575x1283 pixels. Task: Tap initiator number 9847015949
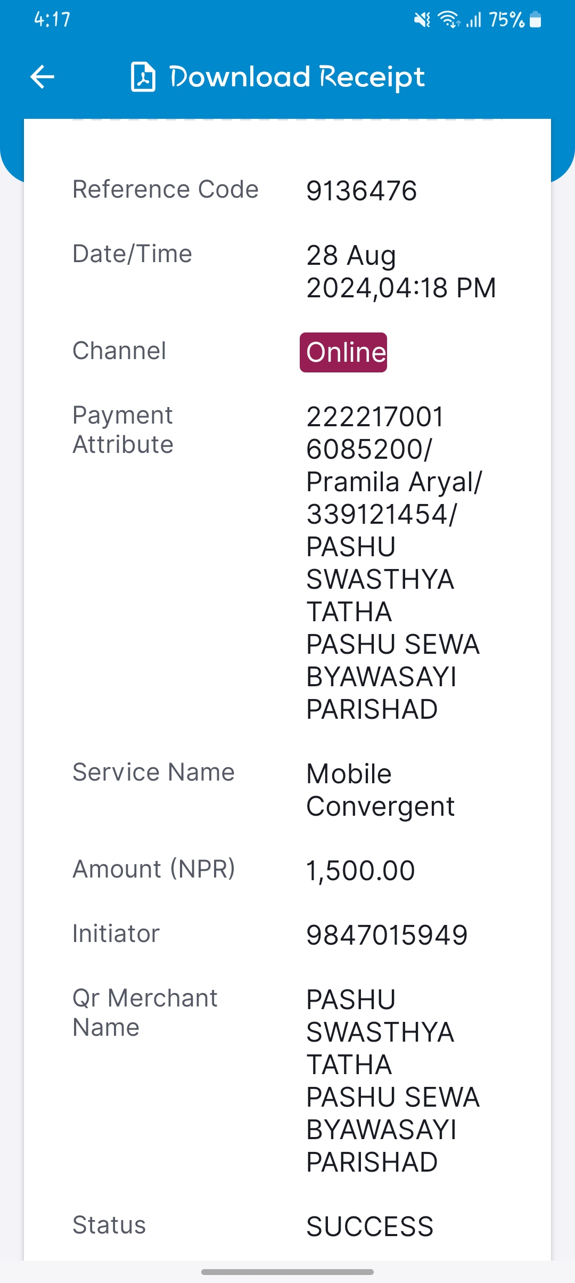point(387,935)
